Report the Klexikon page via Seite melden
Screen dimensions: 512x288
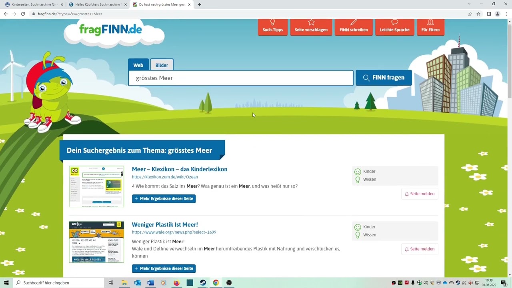420,194
